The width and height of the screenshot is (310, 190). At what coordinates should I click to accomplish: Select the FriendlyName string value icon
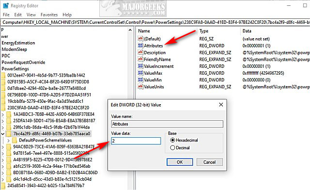[x=140, y=59]
